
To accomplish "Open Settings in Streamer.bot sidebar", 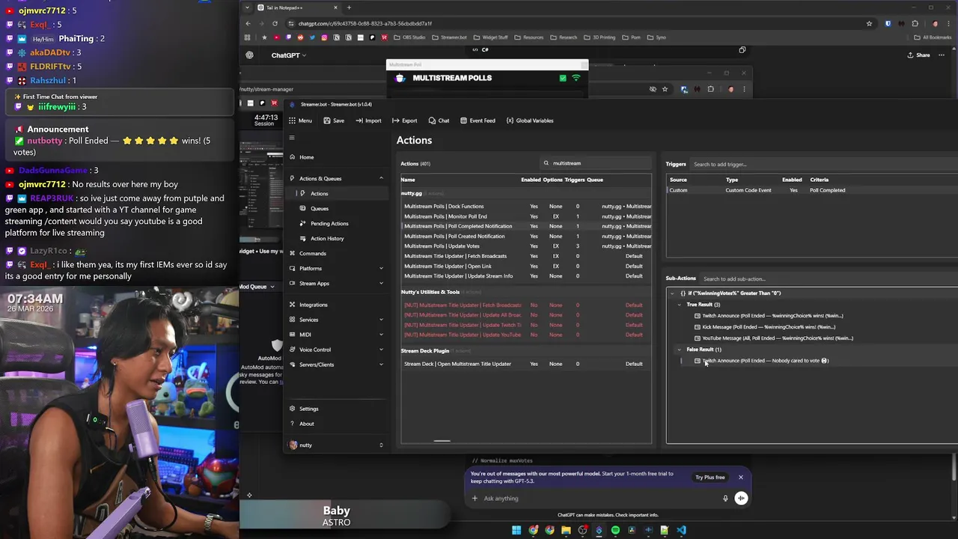I will pyautogui.click(x=308, y=409).
